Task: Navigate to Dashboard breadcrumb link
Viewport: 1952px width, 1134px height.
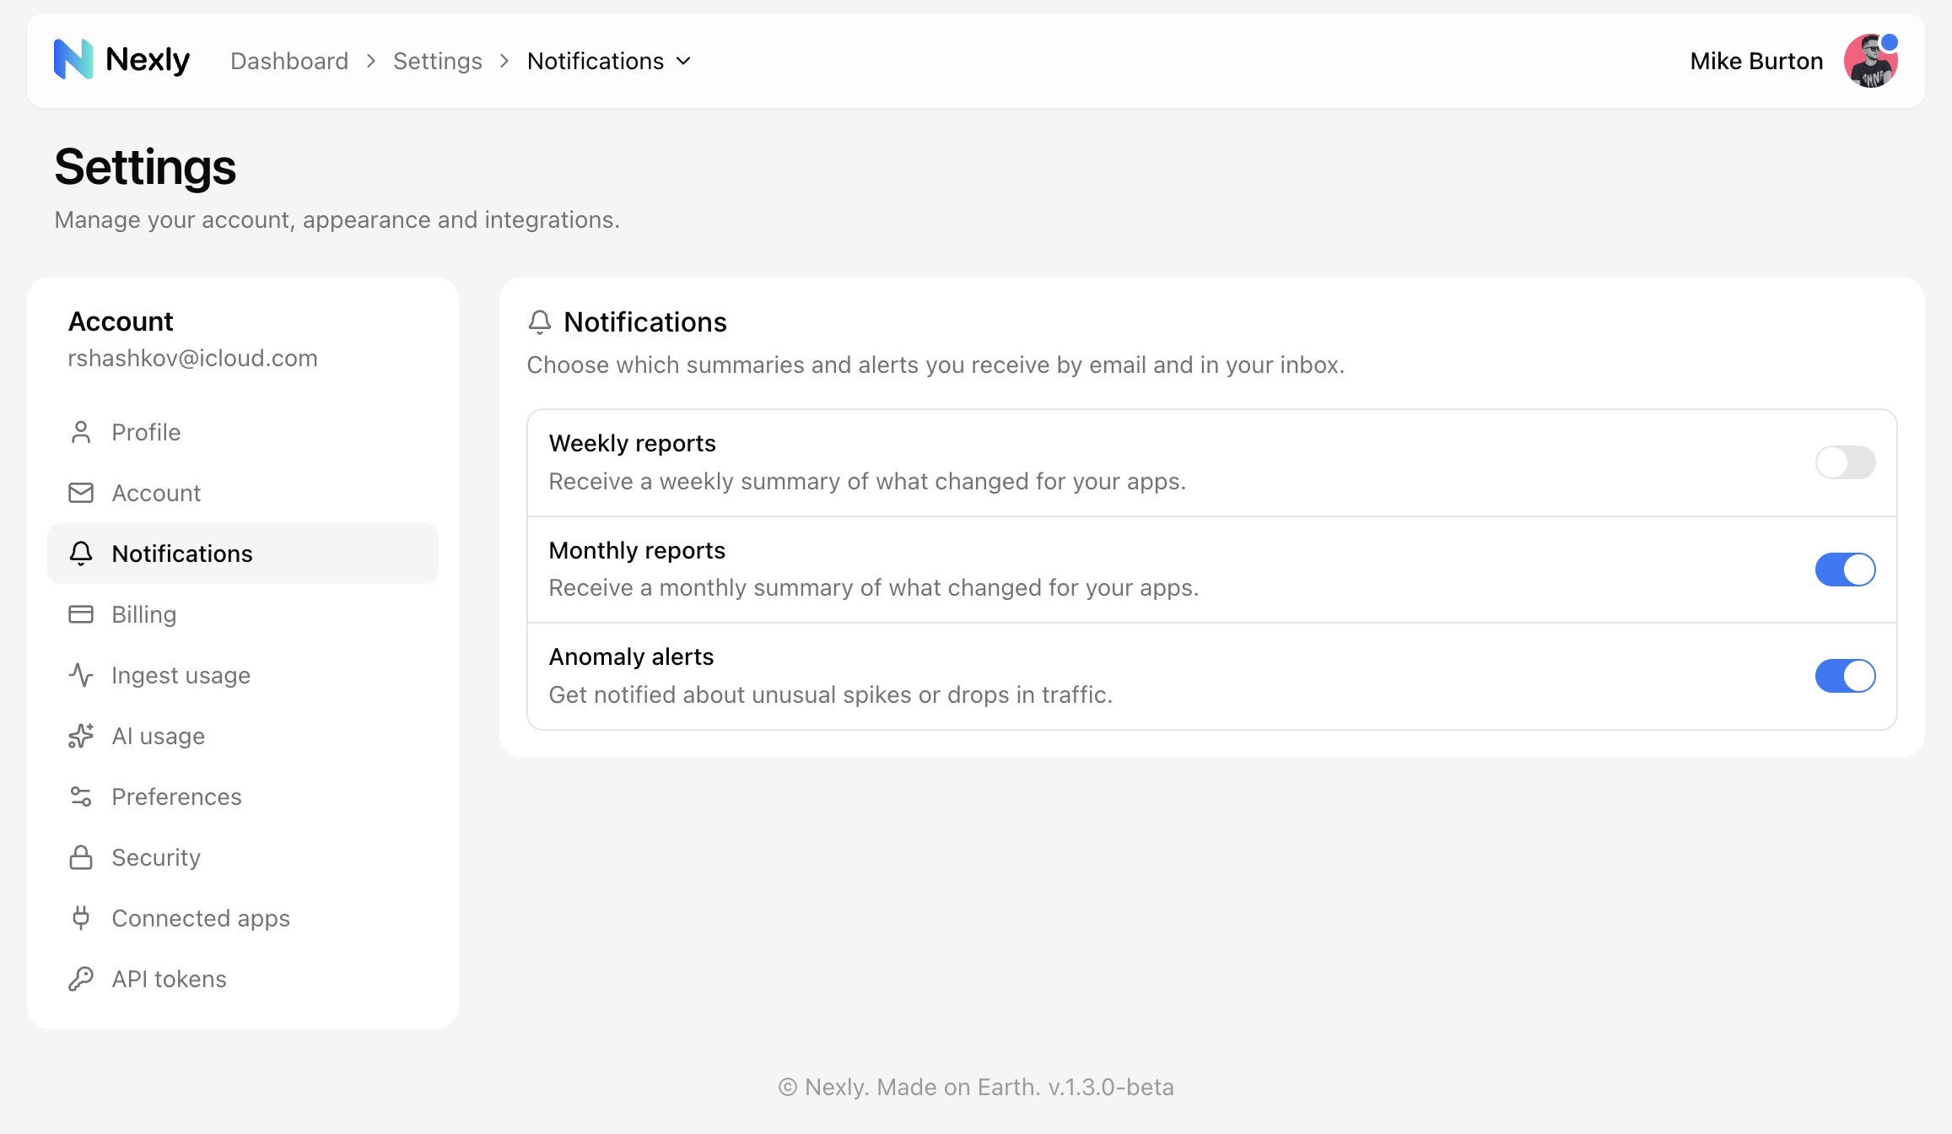Action: 289,61
